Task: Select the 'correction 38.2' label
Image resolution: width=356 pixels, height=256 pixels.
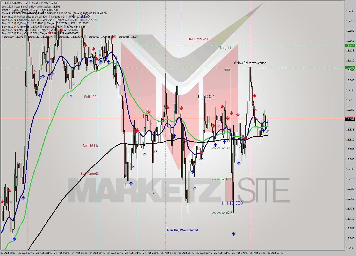Action: pyautogui.click(x=222, y=148)
